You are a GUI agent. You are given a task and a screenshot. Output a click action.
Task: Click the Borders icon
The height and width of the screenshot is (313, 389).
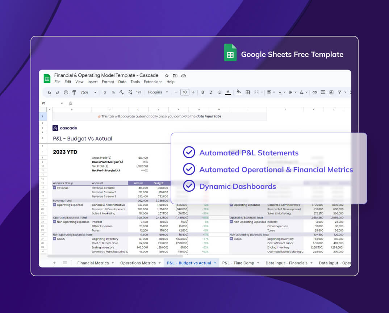(248, 92)
